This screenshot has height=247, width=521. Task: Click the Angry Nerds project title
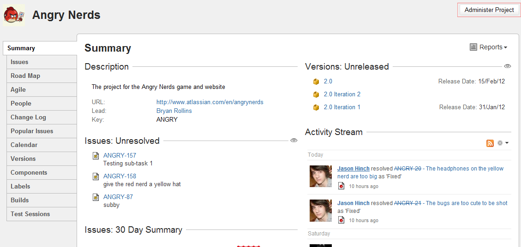pos(66,15)
